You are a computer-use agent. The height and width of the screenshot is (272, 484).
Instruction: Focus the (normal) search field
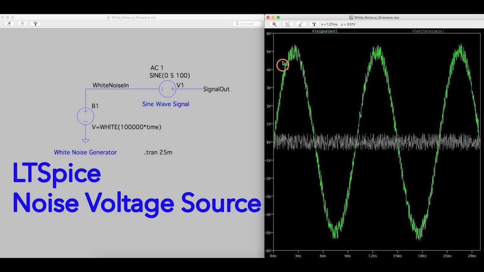247,24
